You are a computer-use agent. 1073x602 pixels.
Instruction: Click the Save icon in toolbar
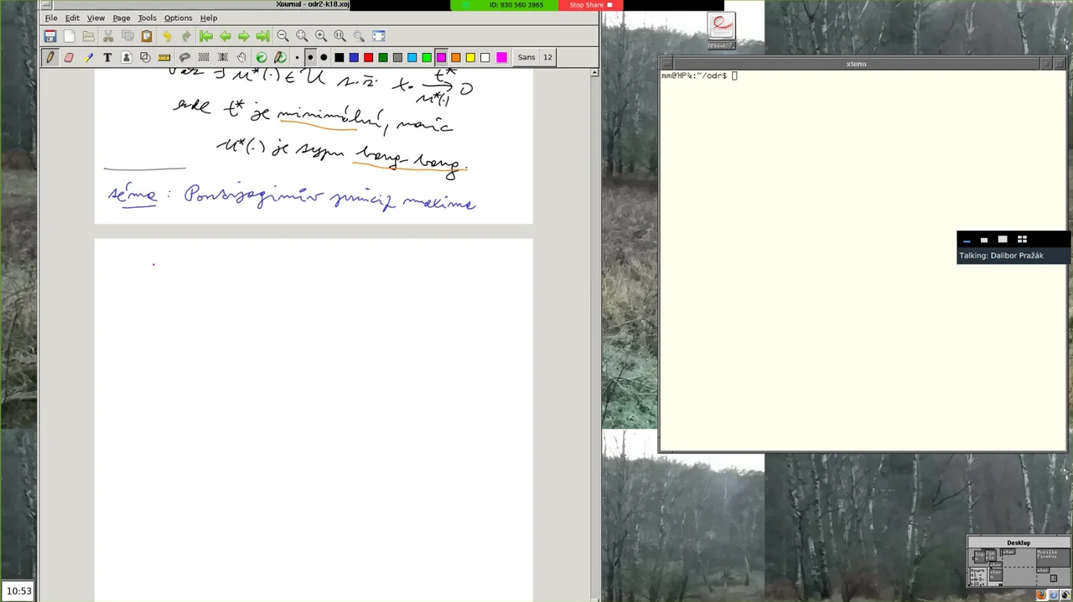50,36
